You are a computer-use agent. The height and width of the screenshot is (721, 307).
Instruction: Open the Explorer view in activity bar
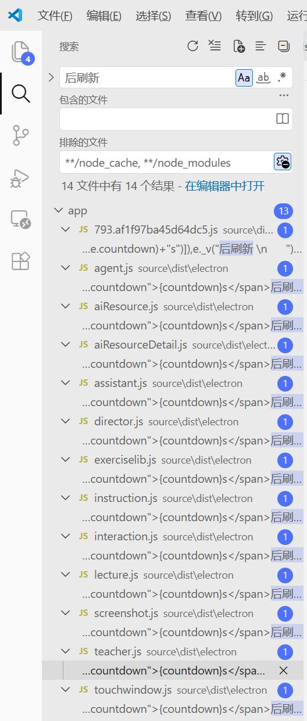click(20, 52)
